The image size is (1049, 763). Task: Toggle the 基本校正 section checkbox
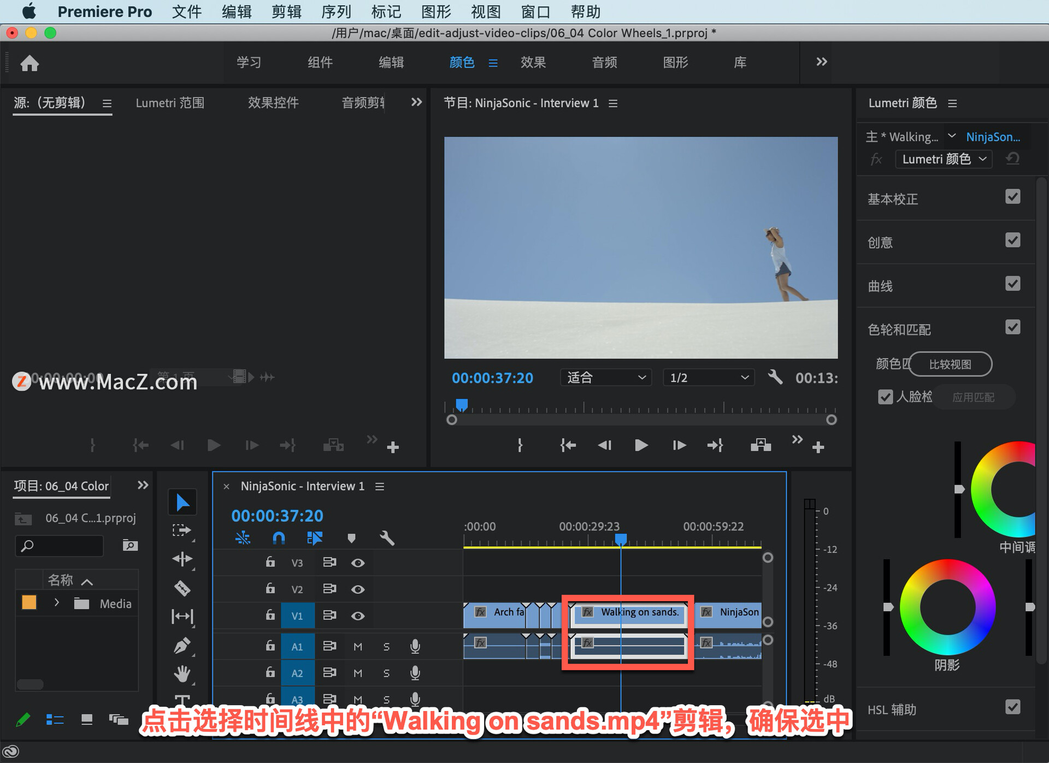[1012, 197]
